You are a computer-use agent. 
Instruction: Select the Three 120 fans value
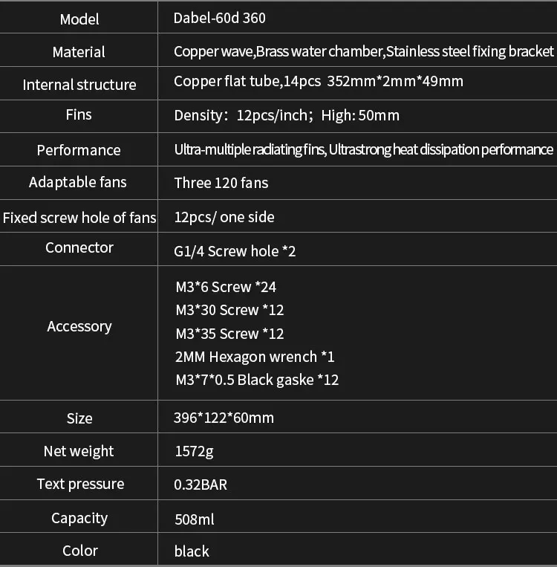pyautogui.click(x=221, y=183)
